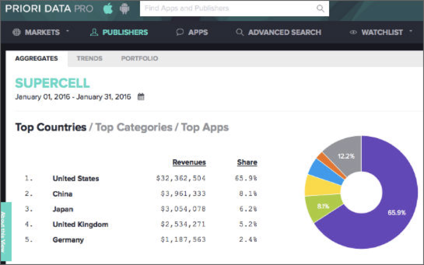
Task: Click the yellow donut chart segment
Action: tap(322, 186)
